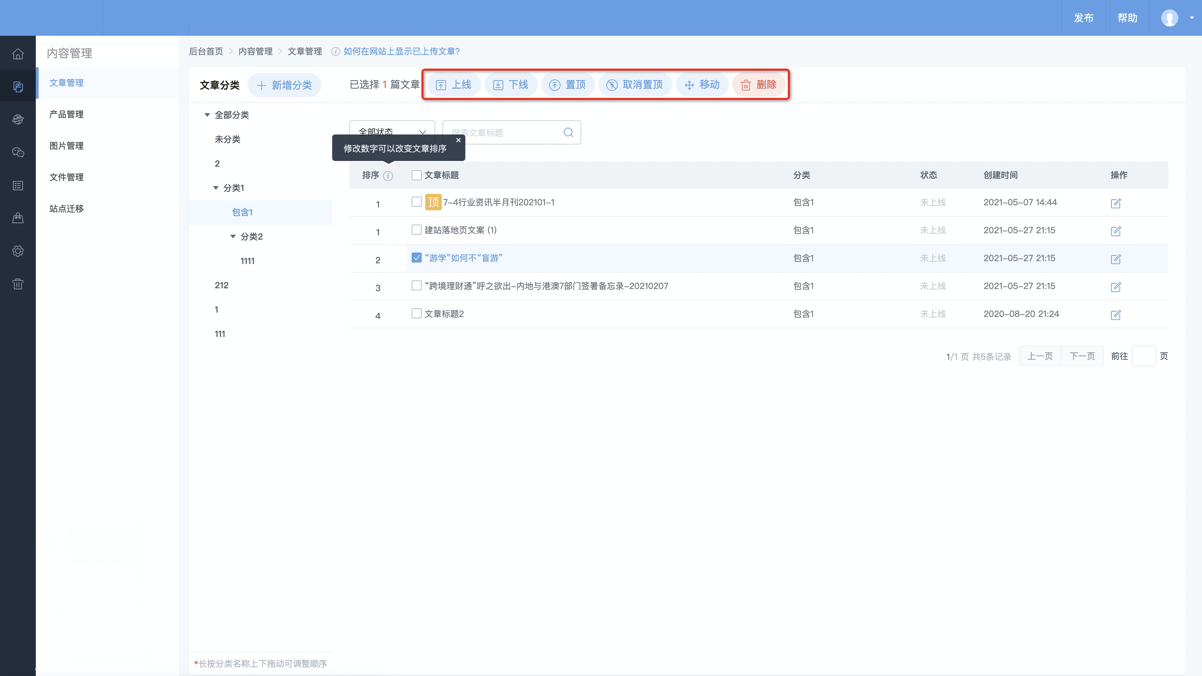Click 发布 in the top bar

(1084, 18)
